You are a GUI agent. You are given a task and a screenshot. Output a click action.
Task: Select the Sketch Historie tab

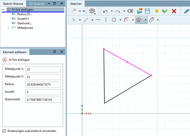tap(13, 4)
